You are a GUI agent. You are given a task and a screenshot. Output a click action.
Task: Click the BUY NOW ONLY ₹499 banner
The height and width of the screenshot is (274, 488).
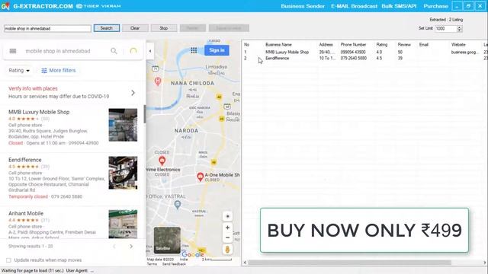[x=364, y=230]
